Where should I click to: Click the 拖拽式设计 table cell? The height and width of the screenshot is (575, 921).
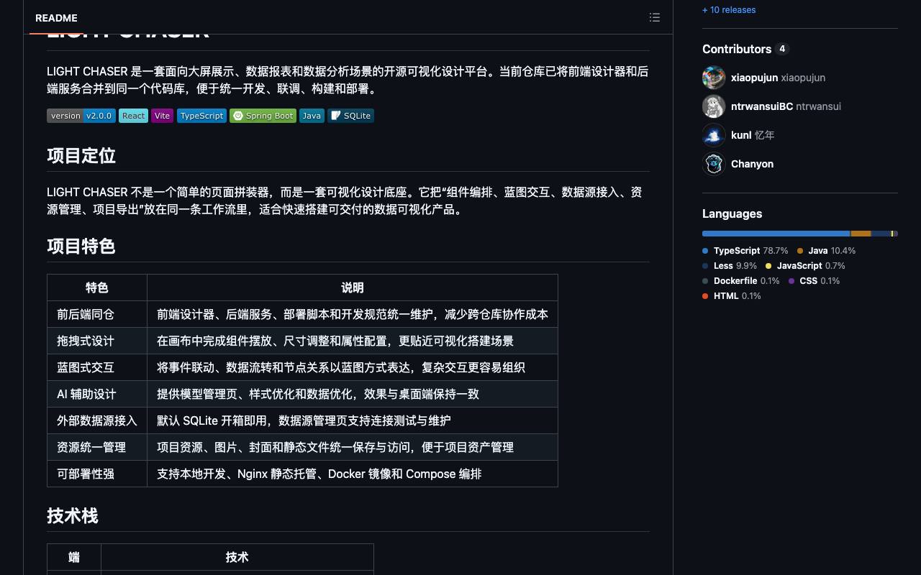click(97, 341)
